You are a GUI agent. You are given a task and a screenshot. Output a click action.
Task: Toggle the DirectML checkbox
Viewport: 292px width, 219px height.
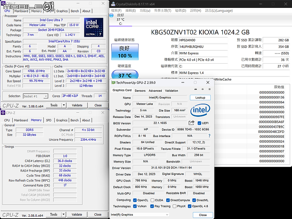[194, 200]
